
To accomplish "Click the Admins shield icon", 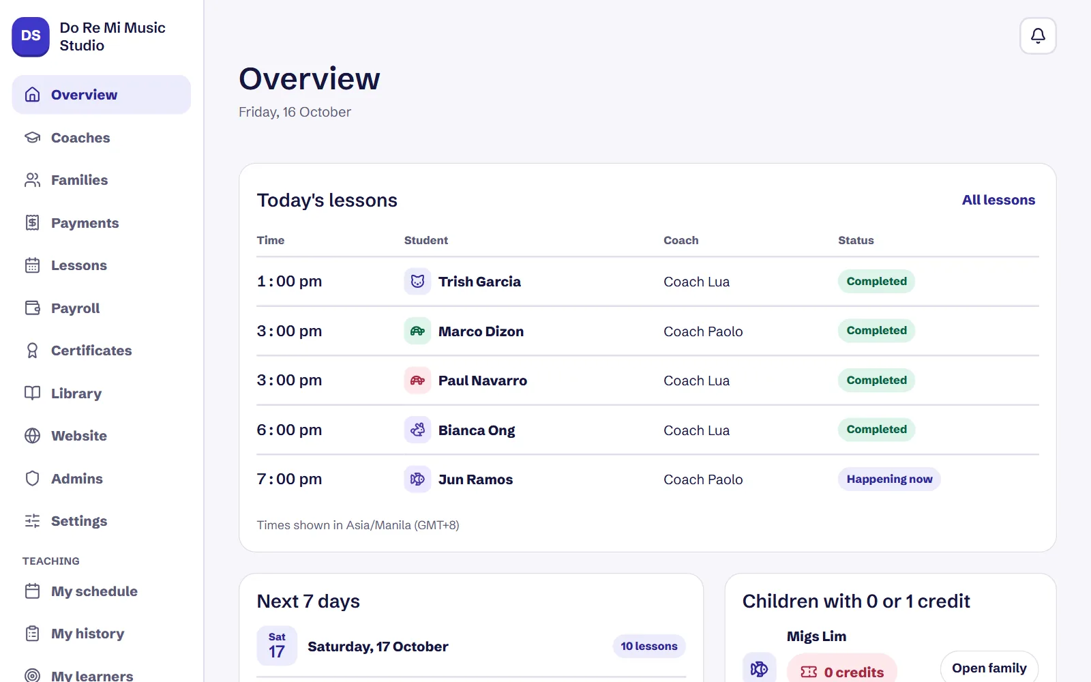I will (32, 479).
